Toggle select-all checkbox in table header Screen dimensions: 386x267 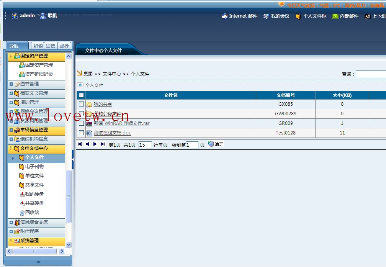click(81, 95)
